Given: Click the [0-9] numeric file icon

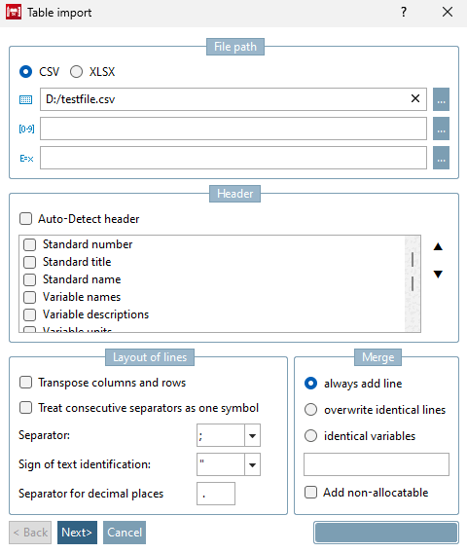Looking at the screenshot, I should pos(26,129).
